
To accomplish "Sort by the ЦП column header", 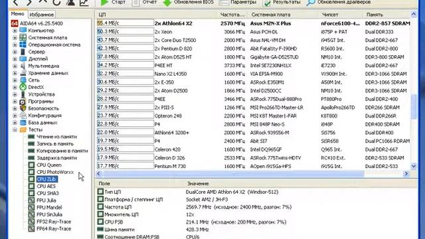I will (x=156, y=15).
